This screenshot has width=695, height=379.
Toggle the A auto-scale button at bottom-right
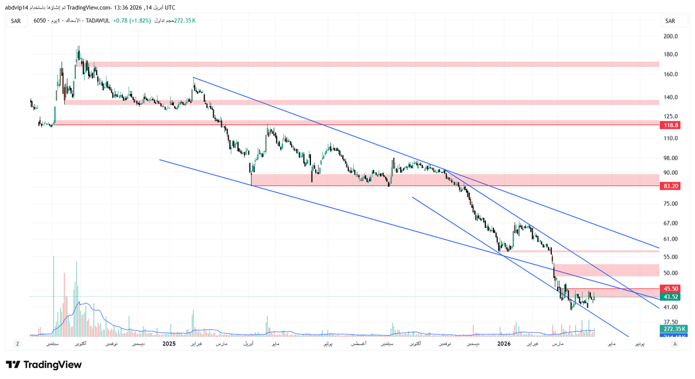675,343
